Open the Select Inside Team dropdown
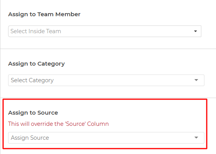The width and height of the screenshot is (216, 154). (105, 31)
